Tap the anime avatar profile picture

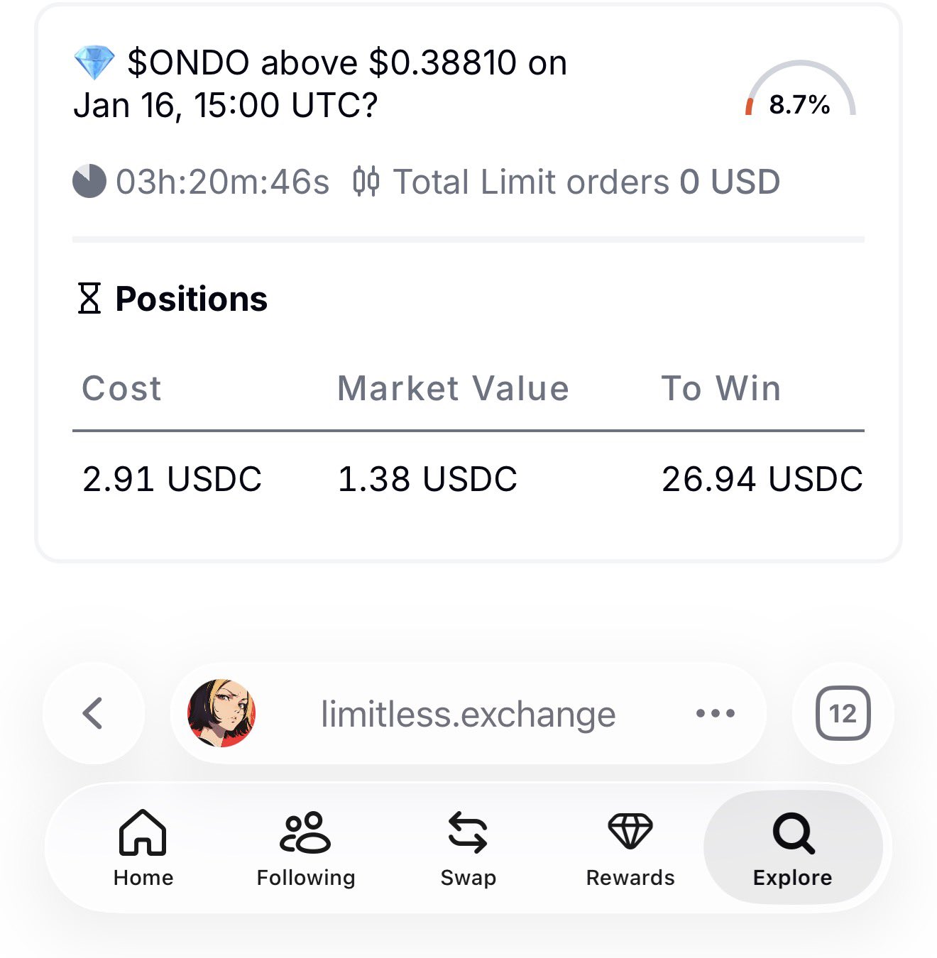click(221, 713)
